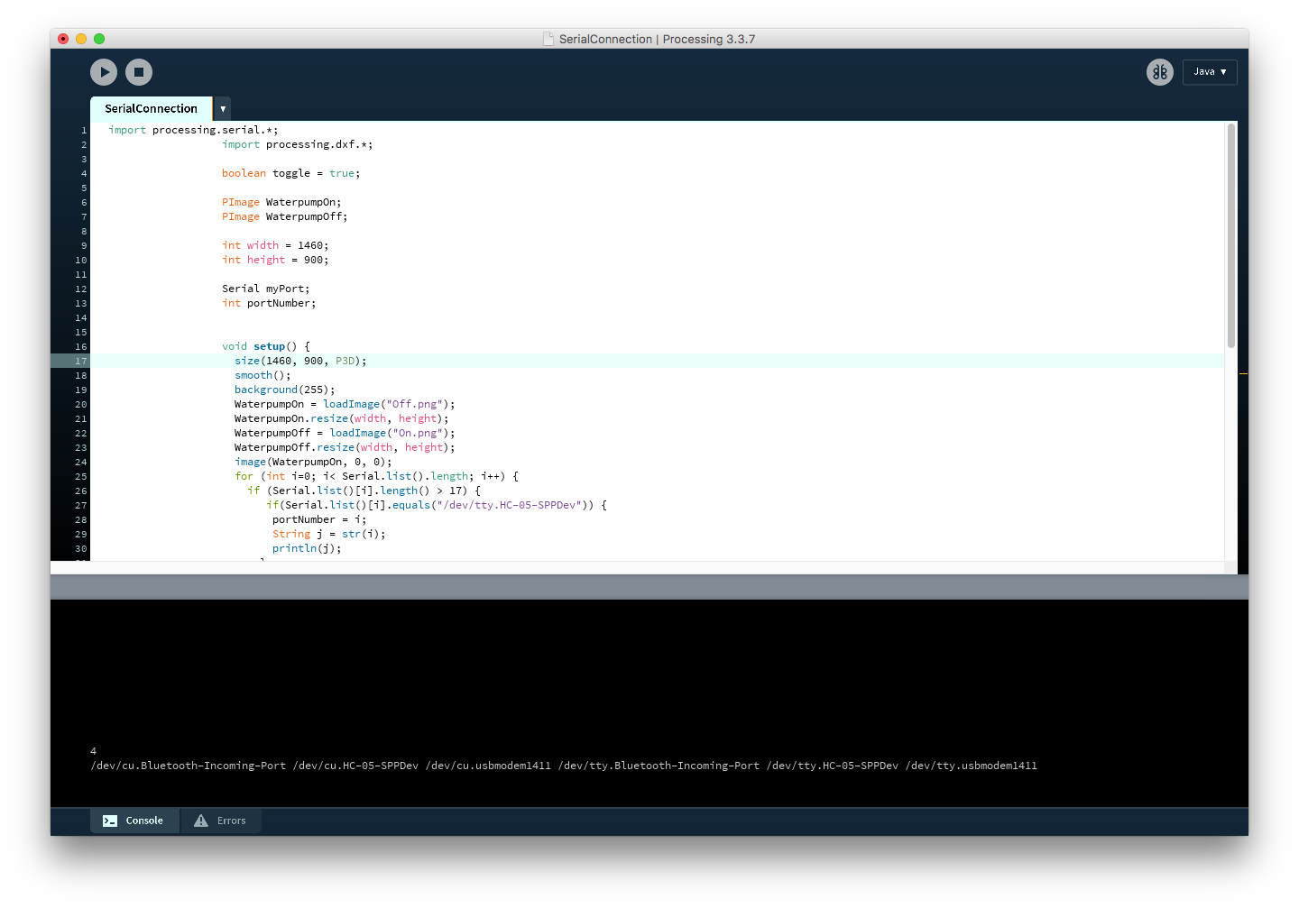Click the orange marker beside the scrollbar
The height and width of the screenshot is (908, 1299).
[x=1243, y=373]
